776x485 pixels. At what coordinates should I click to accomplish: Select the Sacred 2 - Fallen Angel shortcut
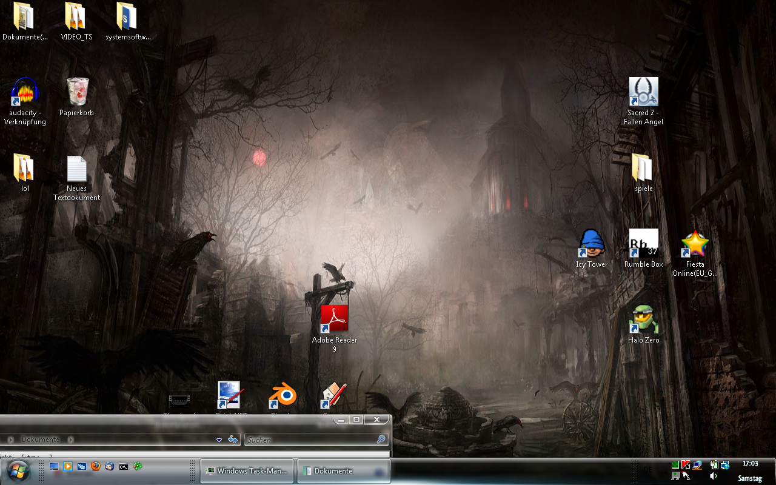click(643, 92)
